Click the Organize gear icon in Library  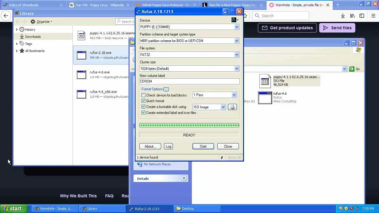(33, 22)
